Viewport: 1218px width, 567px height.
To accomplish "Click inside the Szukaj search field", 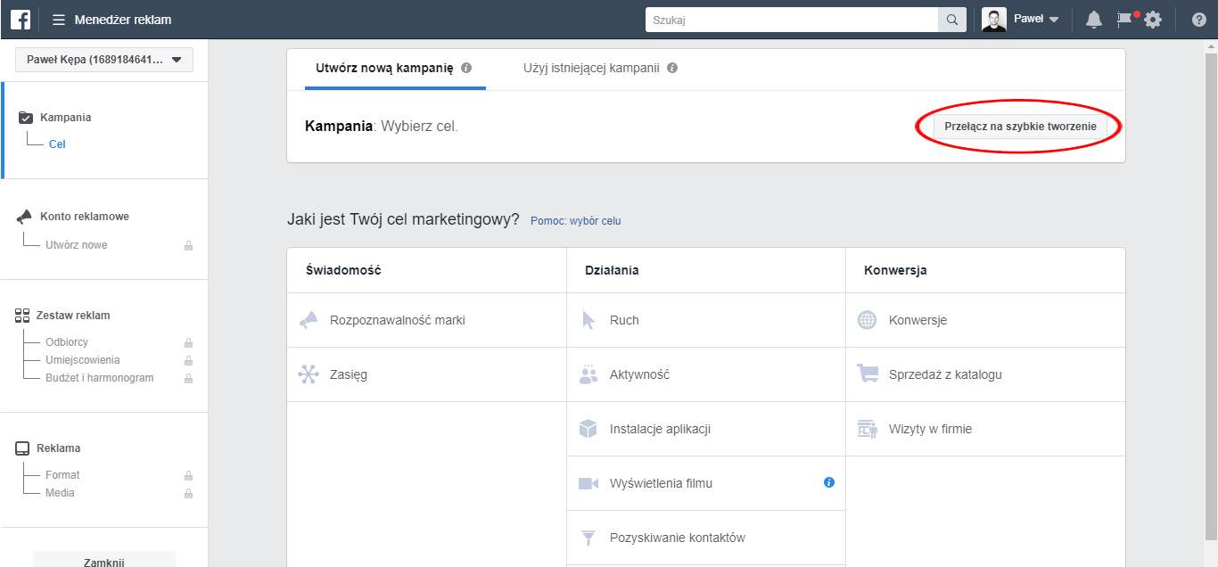I will coord(792,20).
